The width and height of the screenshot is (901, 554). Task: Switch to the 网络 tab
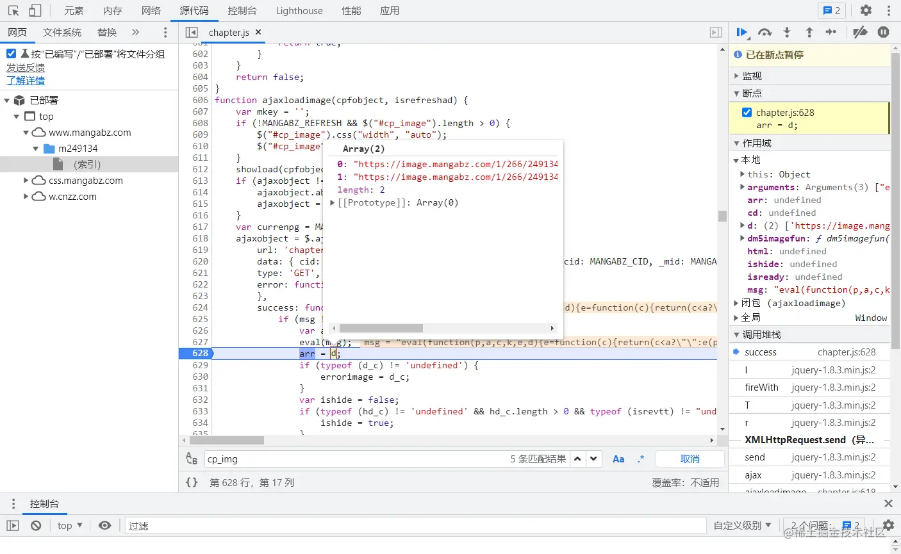(151, 10)
